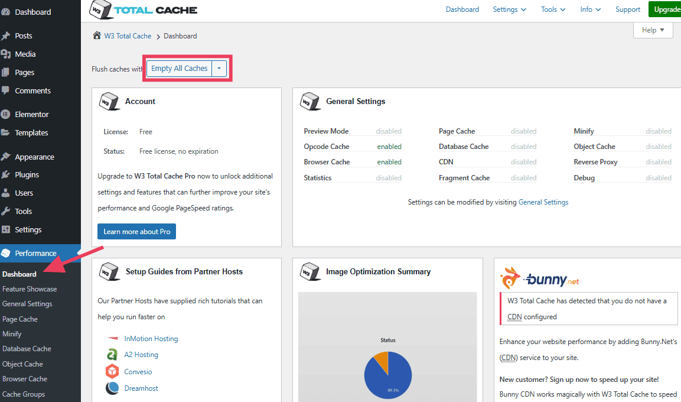The width and height of the screenshot is (681, 402).
Task: Click the Learn more about Pro button
Action: pyautogui.click(x=136, y=231)
